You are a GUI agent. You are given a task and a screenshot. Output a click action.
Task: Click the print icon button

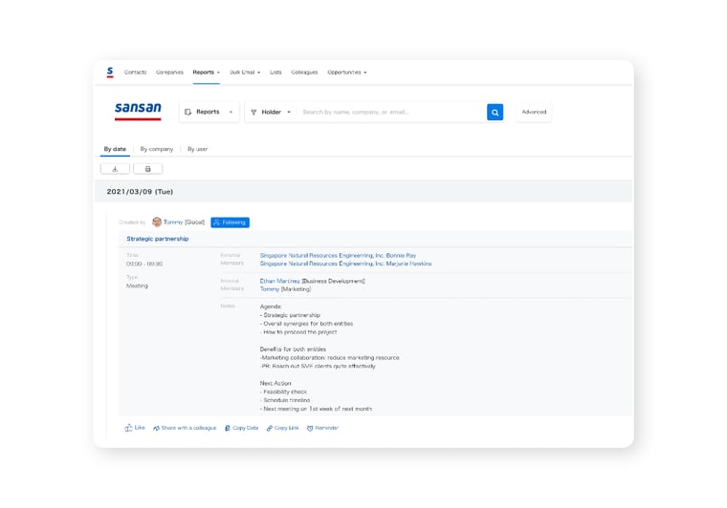click(x=148, y=169)
